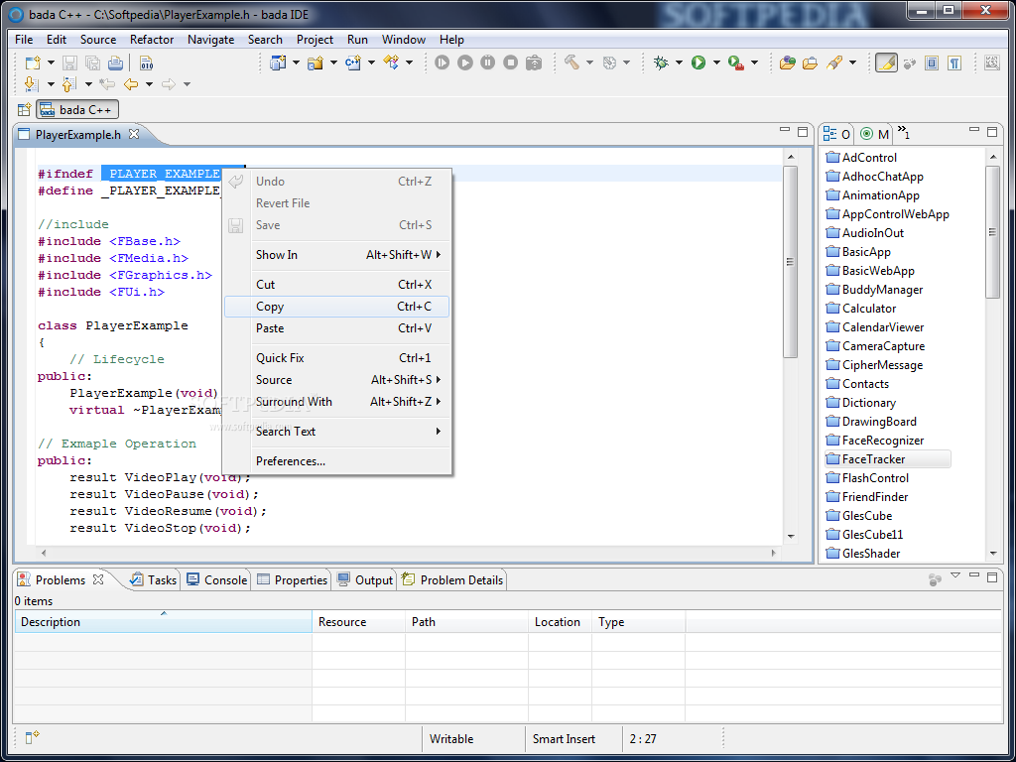Toggle Show Whitespace Characters pilcrow button
This screenshot has width=1016, height=762.
(954, 63)
